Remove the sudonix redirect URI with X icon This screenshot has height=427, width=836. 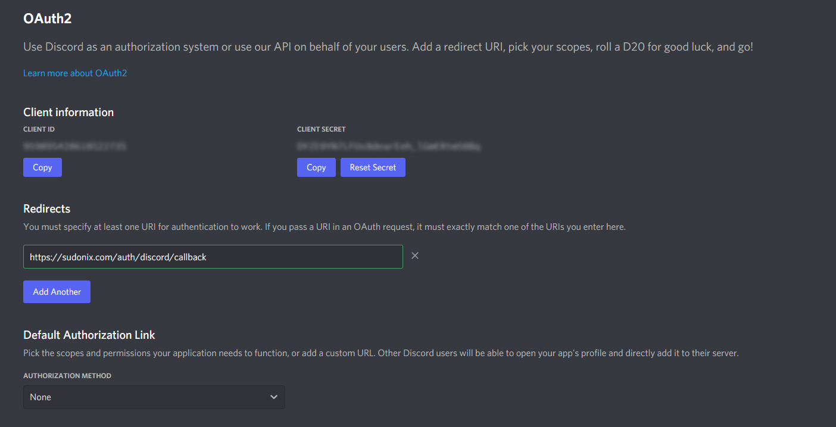point(415,255)
